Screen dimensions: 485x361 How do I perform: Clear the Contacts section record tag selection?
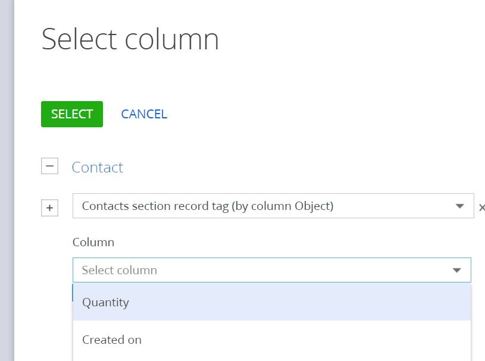(481, 208)
